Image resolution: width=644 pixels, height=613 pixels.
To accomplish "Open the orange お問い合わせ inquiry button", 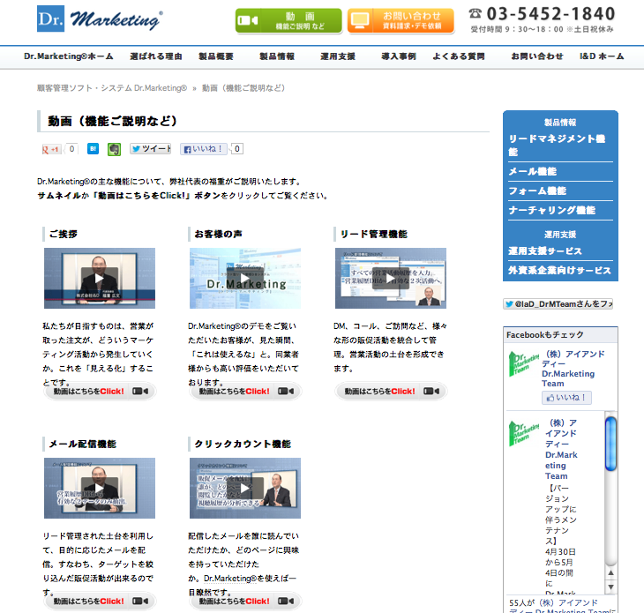I will point(401,20).
